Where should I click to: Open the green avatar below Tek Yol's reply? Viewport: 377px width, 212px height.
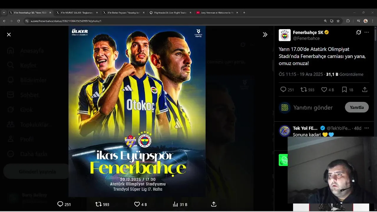pyautogui.click(x=283, y=160)
